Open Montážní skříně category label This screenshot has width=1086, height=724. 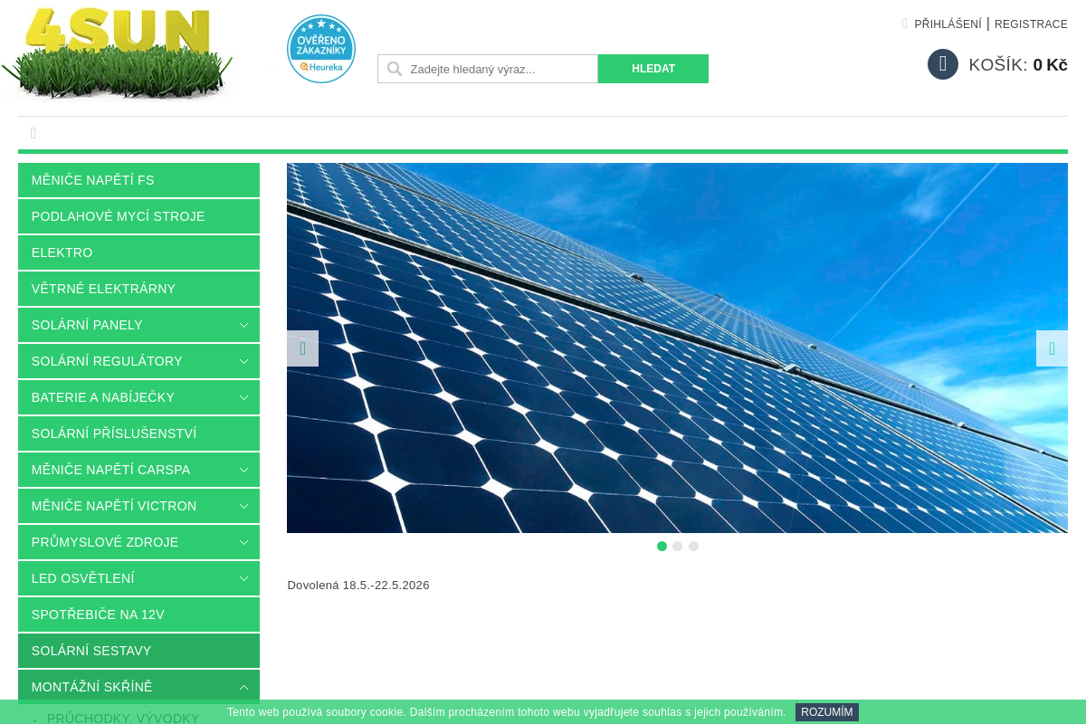92,687
